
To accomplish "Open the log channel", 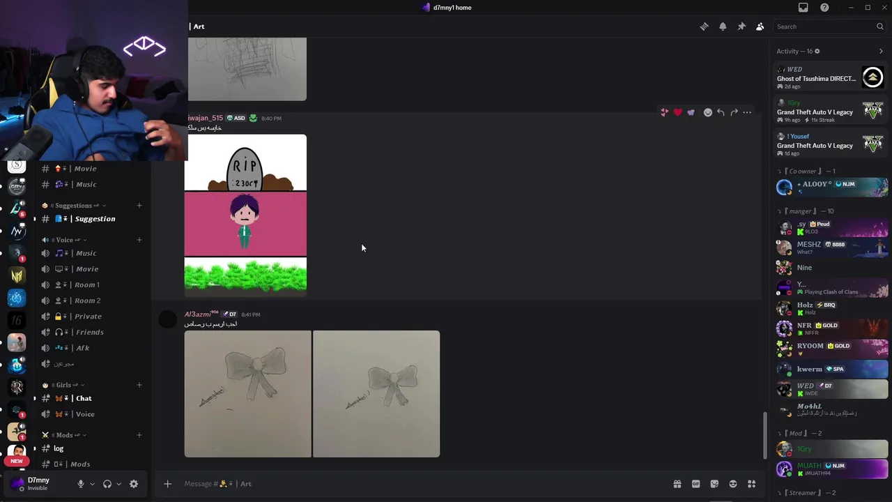I will [91, 448].
